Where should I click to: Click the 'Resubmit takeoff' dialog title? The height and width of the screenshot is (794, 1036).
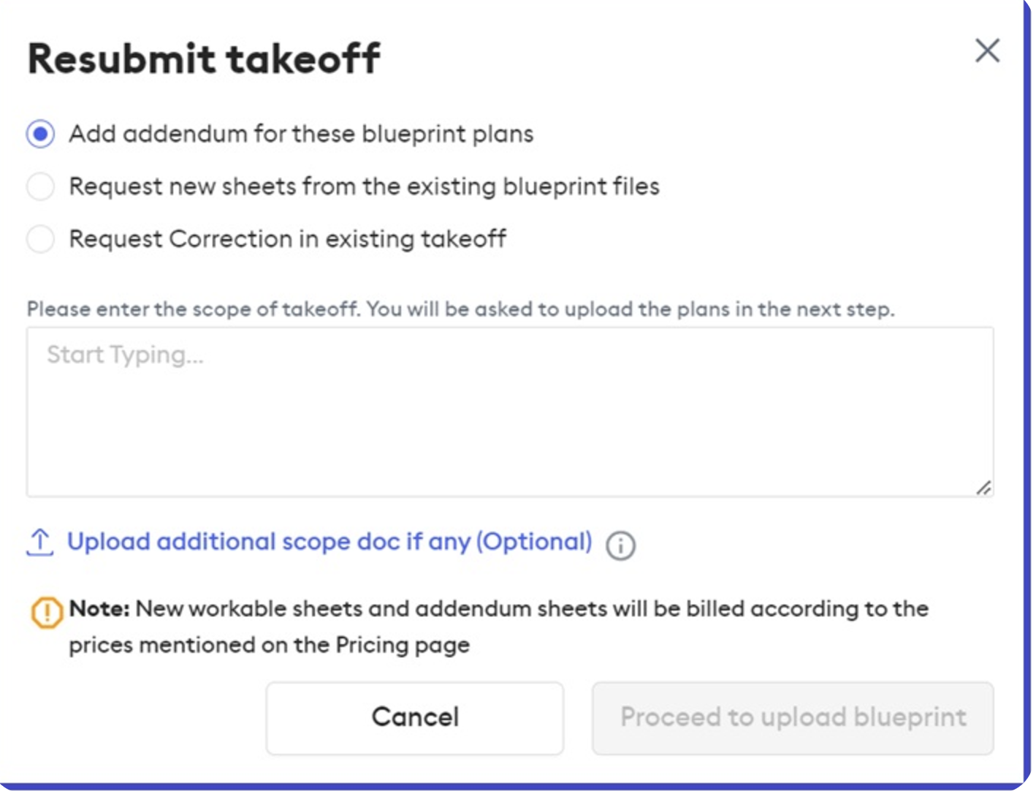tap(205, 57)
